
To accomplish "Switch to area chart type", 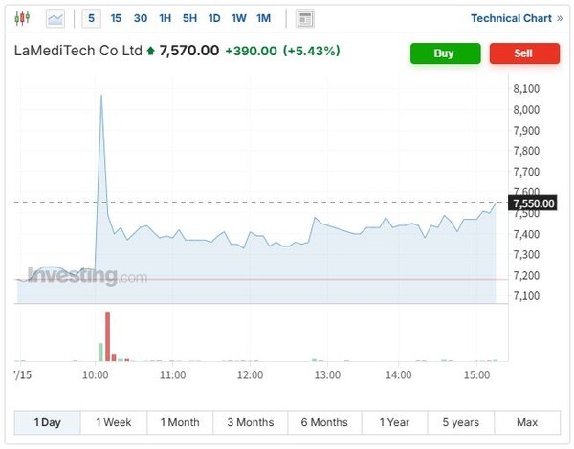I will (56, 18).
